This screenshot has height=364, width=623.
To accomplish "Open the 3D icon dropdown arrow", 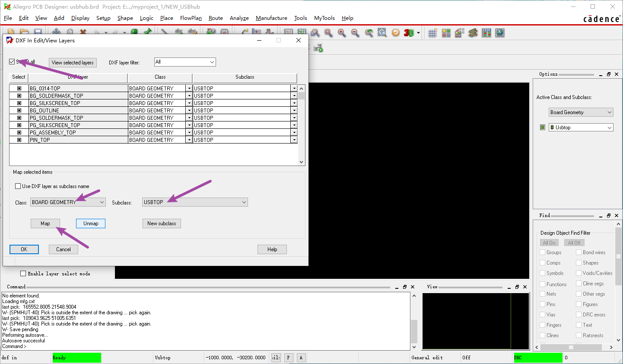I will [418, 33].
